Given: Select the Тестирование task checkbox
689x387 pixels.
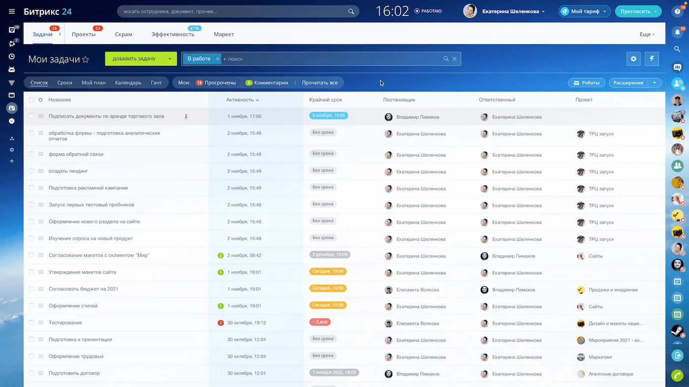Looking at the screenshot, I should pos(31,323).
